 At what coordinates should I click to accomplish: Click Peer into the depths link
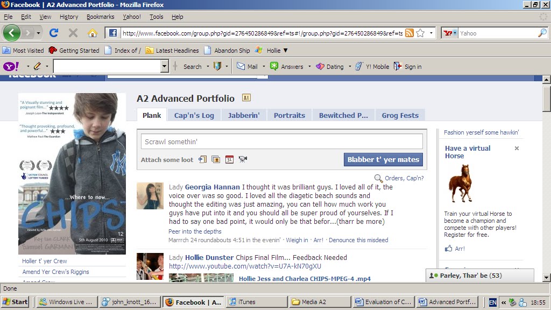(x=195, y=231)
